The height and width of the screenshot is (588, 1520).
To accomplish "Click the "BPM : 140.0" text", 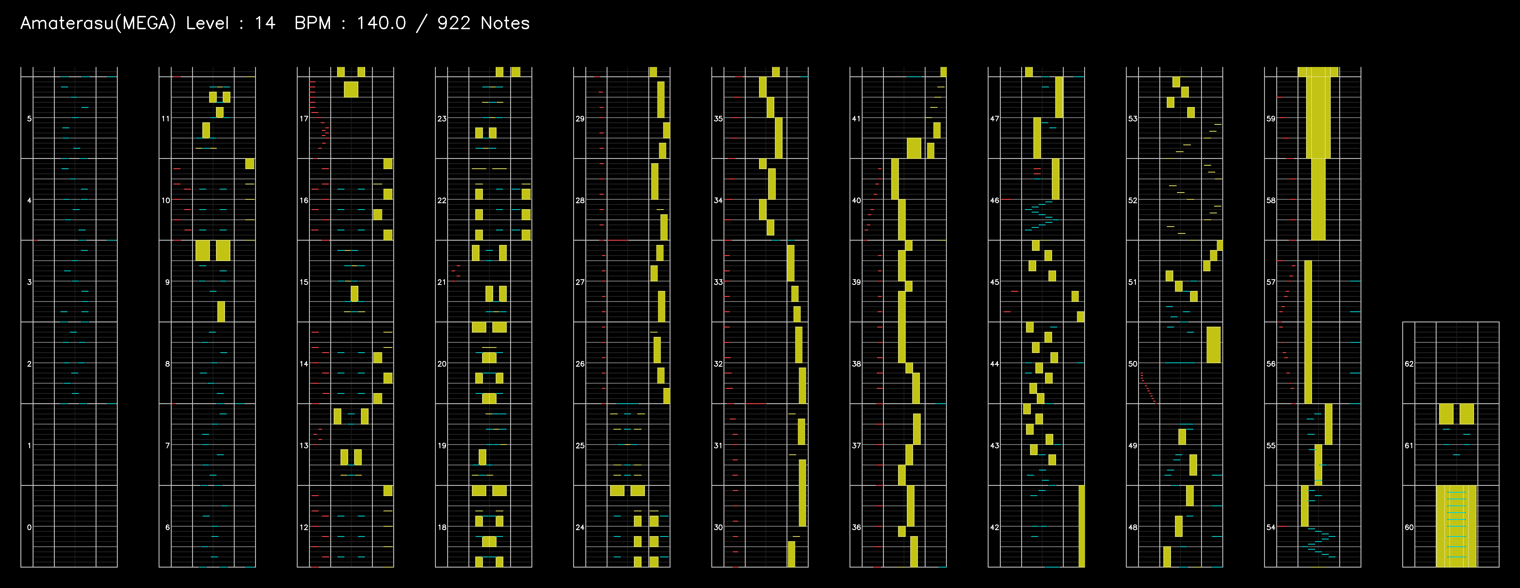I will 350,23.
